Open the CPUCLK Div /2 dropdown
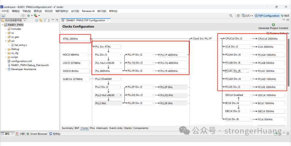This screenshot has height=146, width=291. (x=239, y=39)
